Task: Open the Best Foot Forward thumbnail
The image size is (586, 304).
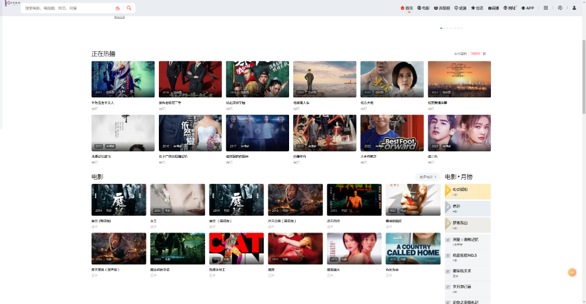Action: pos(392,133)
